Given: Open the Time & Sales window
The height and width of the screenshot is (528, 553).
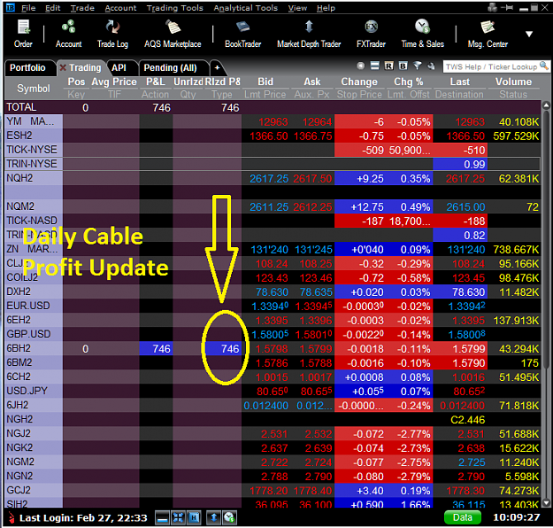Looking at the screenshot, I should (423, 33).
